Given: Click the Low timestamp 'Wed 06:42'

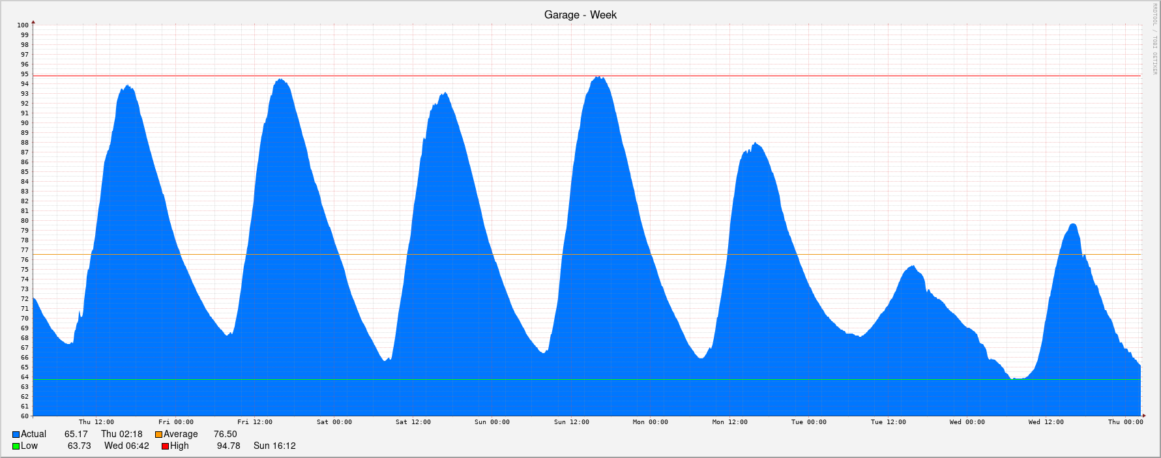Looking at the screenshot, I should 126,446.
